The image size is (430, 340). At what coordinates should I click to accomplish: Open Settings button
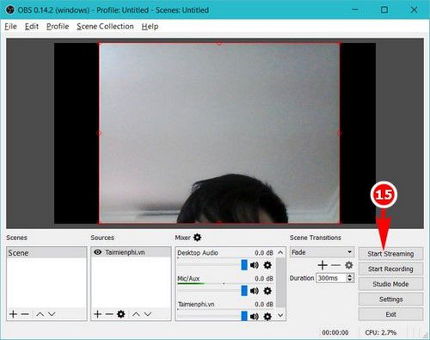point(390,300)
